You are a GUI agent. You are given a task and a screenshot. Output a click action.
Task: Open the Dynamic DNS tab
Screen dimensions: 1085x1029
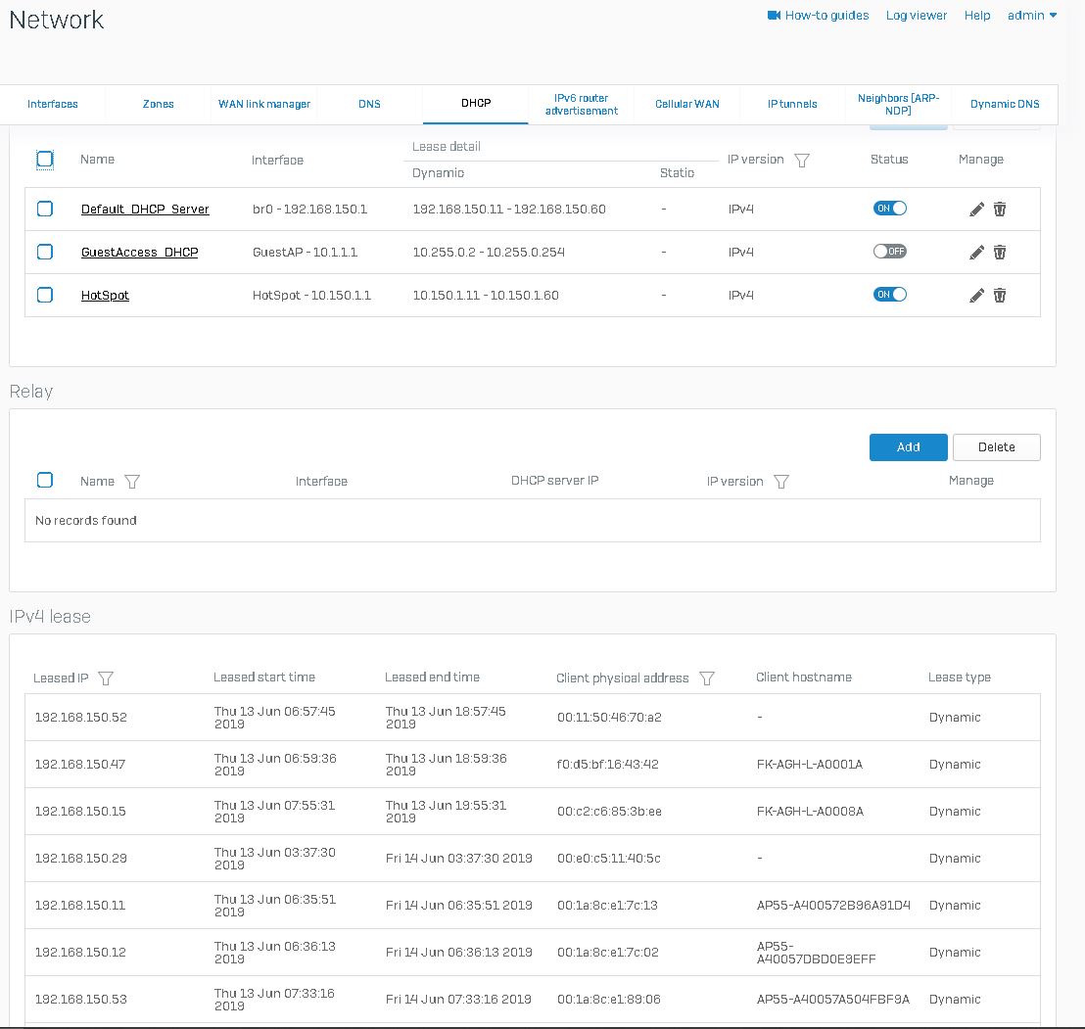[x=1005, y=104]
